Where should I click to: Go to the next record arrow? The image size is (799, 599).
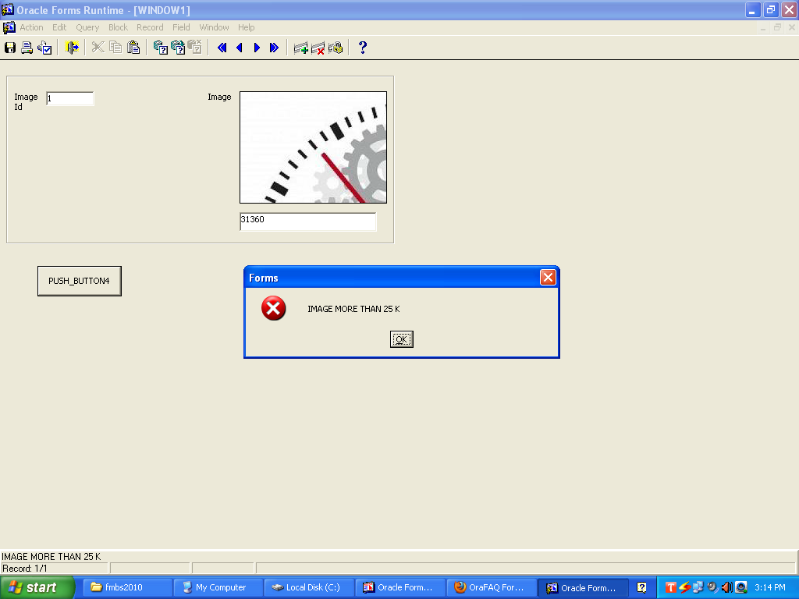[x=257, y=48]
